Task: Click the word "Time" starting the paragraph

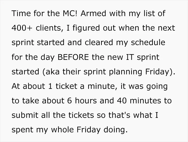Action: pyautogui.click(x=21, y=13)
